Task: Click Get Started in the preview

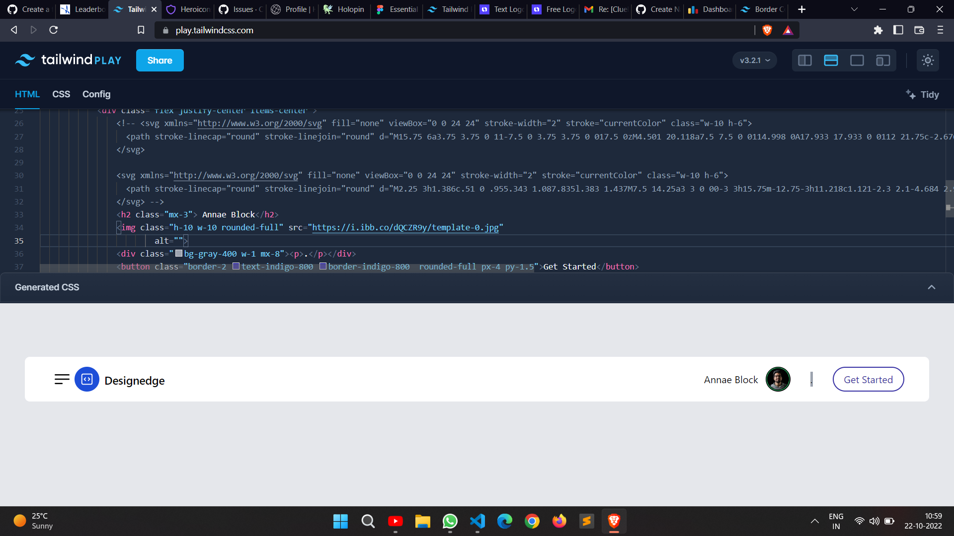Action: pos(868,379)
